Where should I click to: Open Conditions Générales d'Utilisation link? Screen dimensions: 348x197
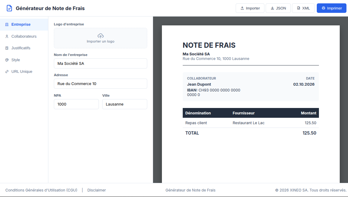[x=41, y=190]
